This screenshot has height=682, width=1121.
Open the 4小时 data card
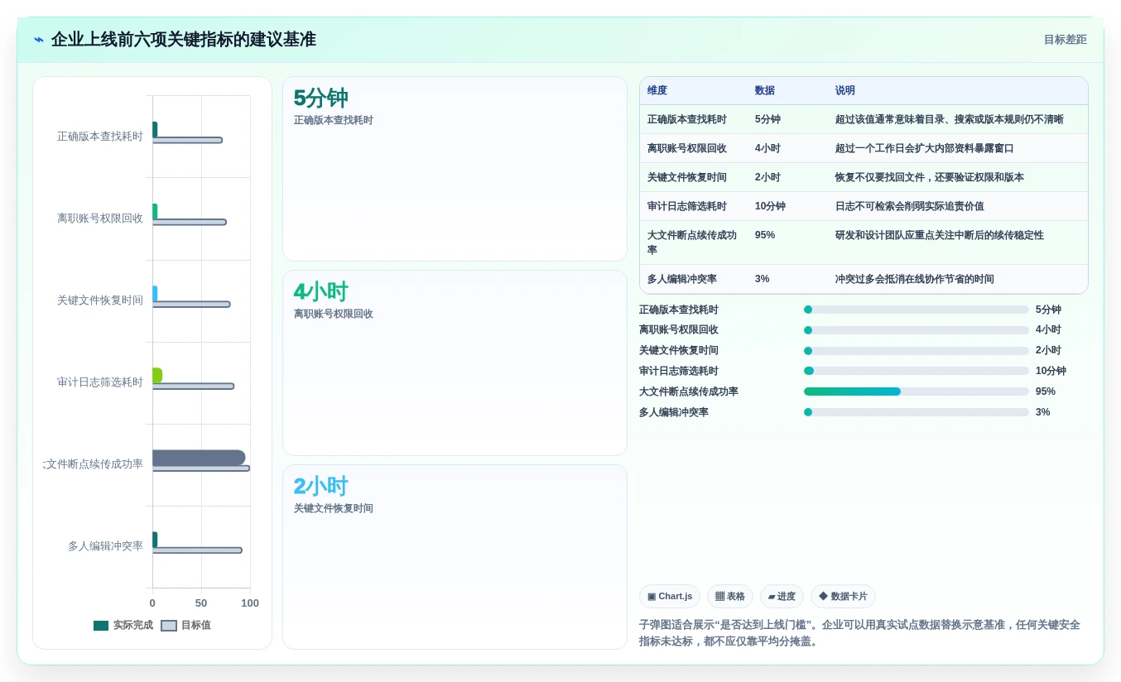tap(455, 363)
